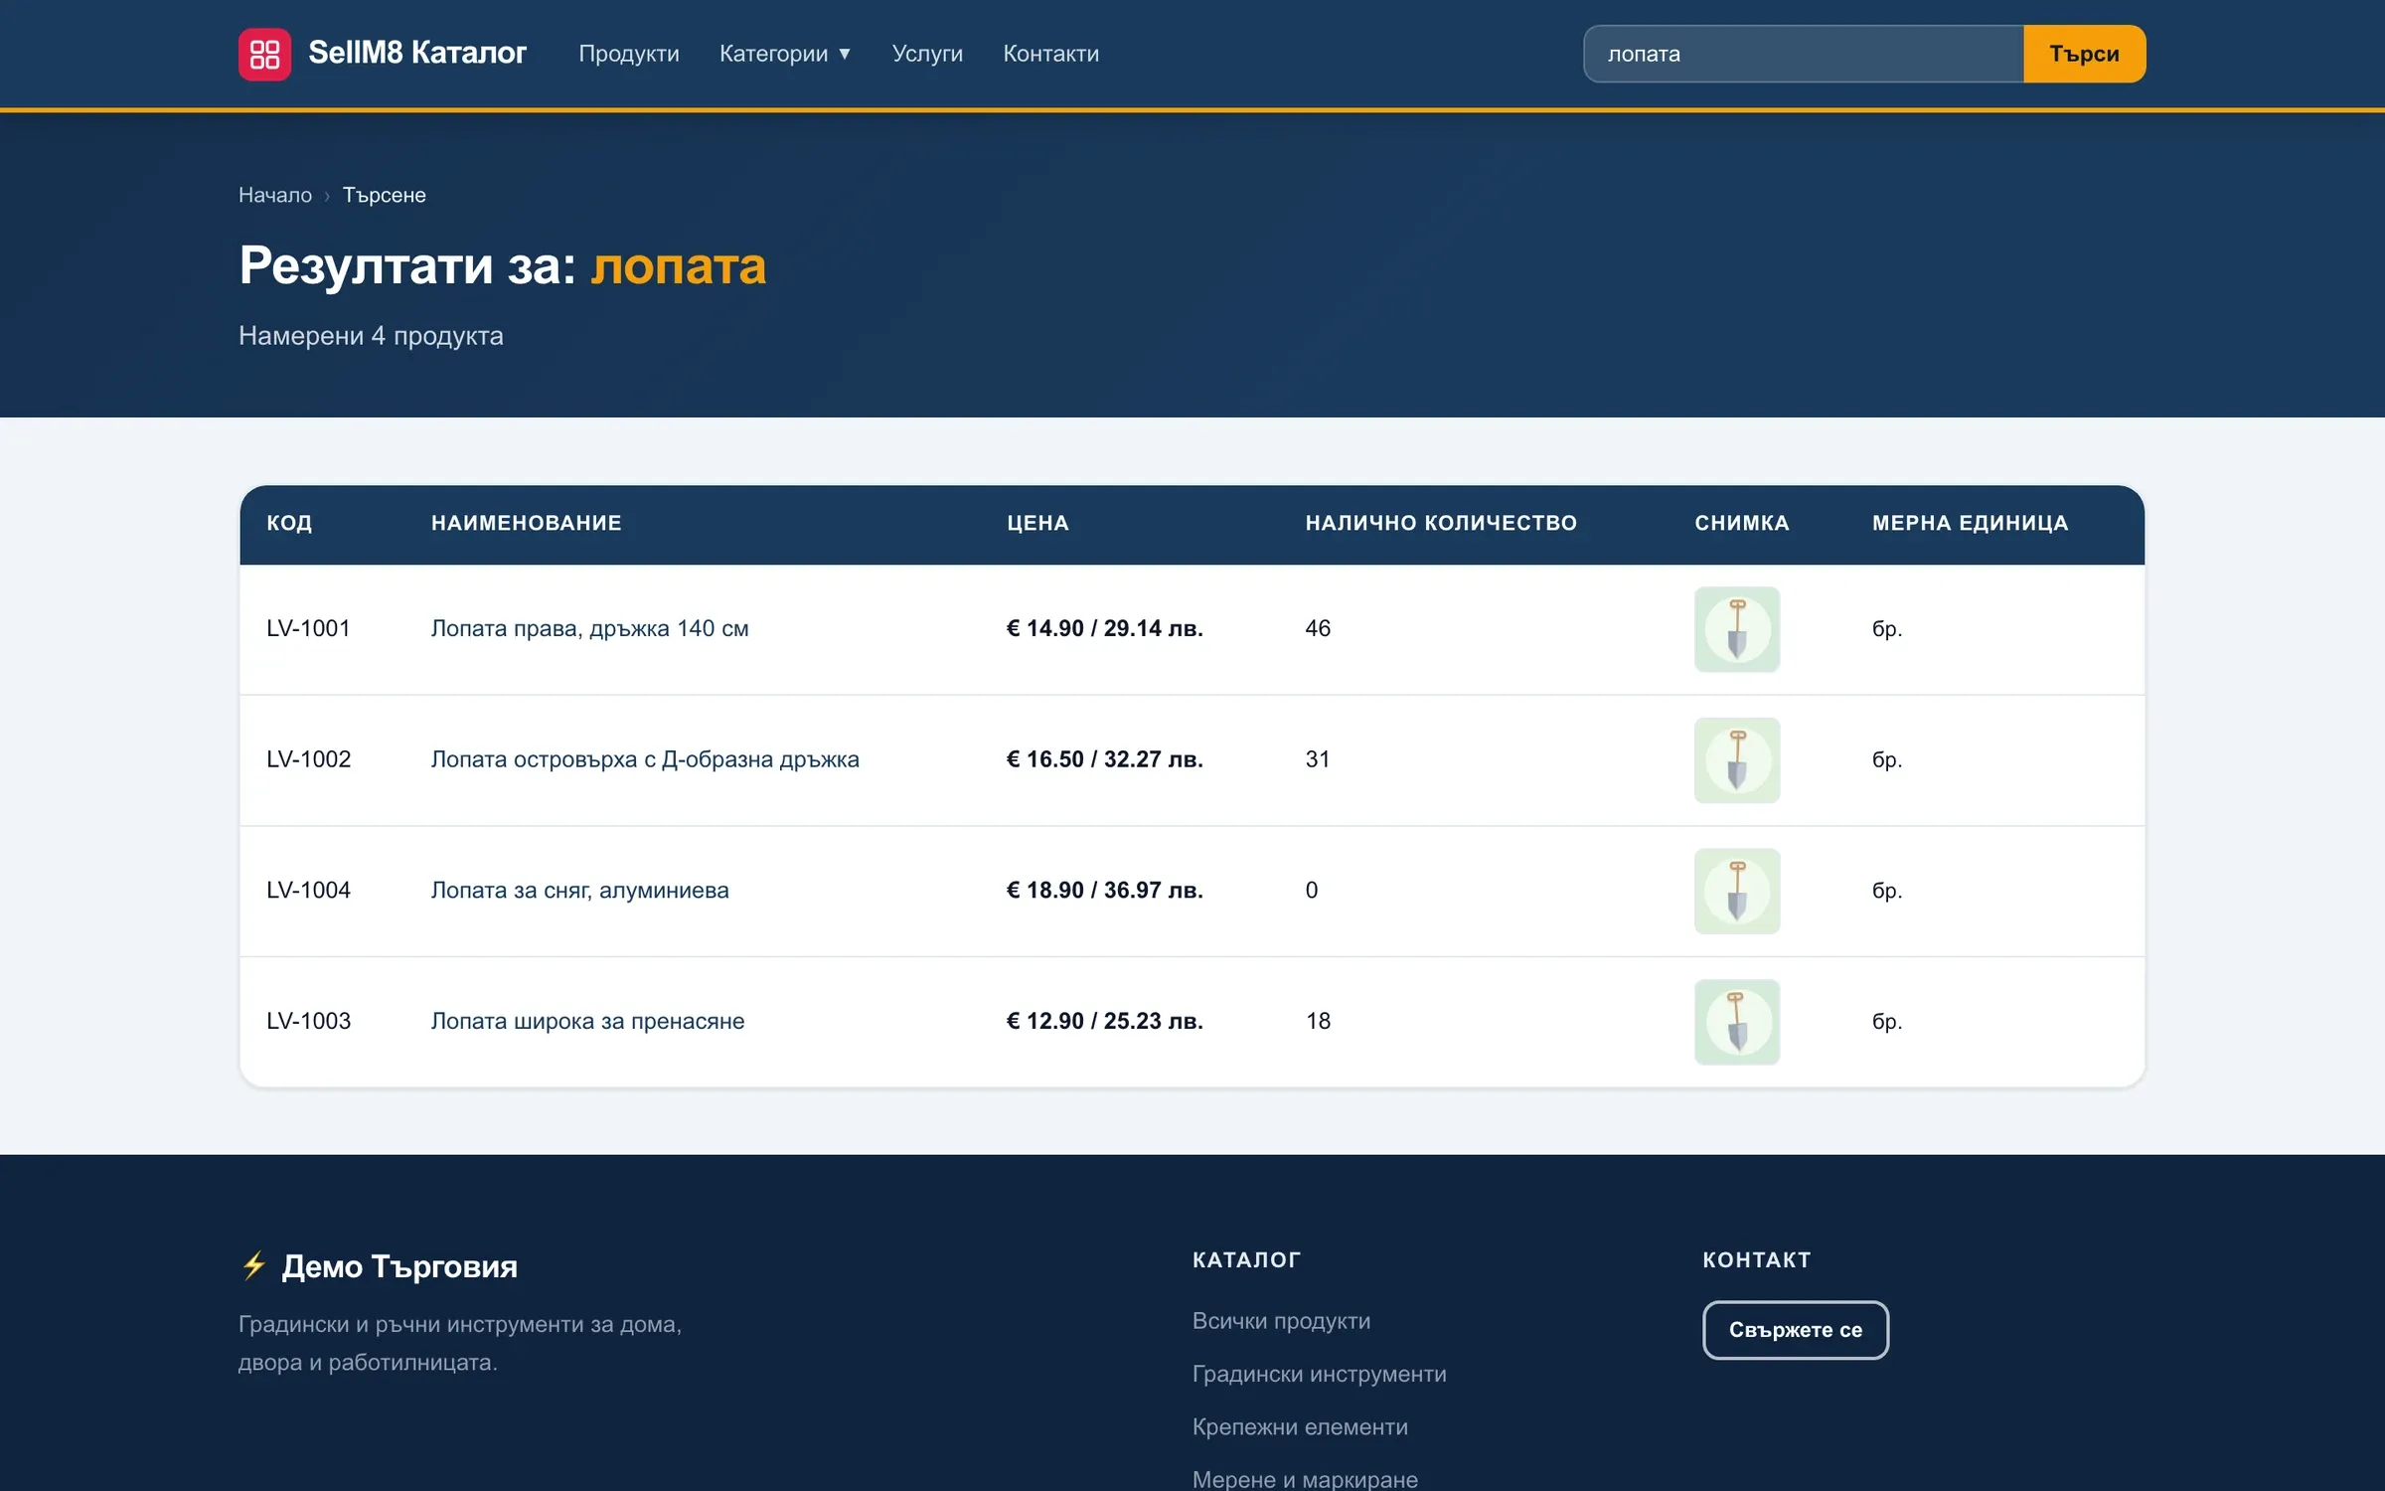This screenshot has height=1491, width=2385.
Task: Open Всички продукти footer link
Action: point(1281,1321)
